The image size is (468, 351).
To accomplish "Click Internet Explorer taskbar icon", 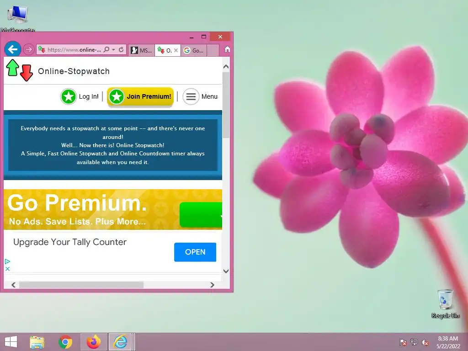I will (x=120, y=342).
